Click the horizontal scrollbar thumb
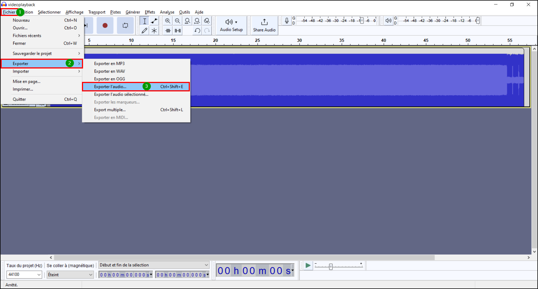 coord(244,257)
